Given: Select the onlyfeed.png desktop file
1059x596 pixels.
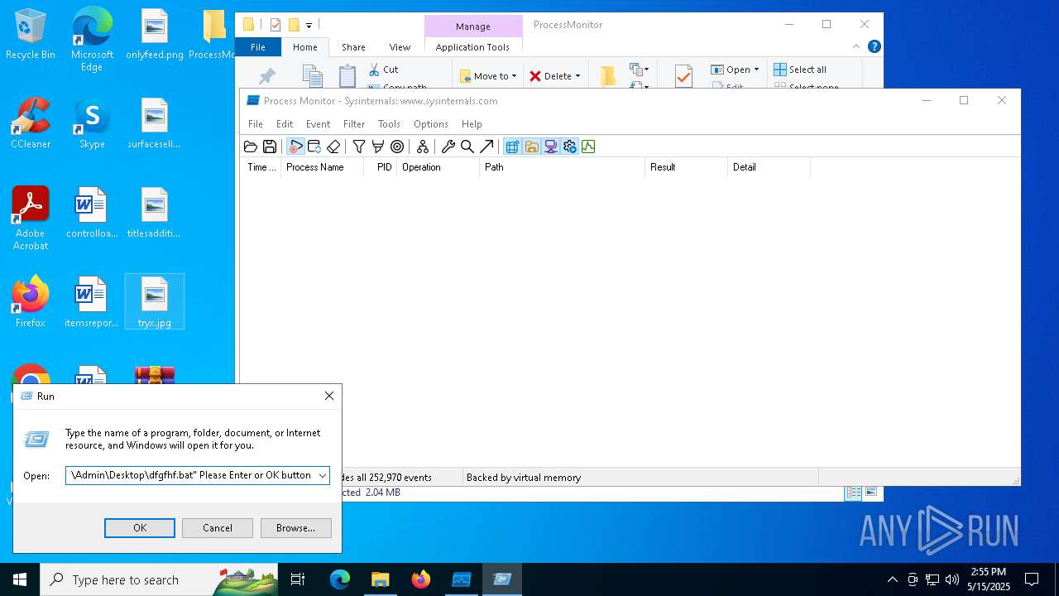Looking at the screenshot, I should point(155,34).
